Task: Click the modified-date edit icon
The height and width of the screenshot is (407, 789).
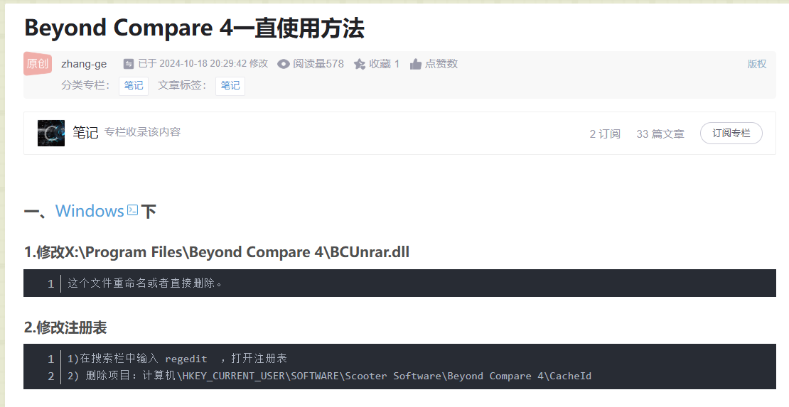Action: tap(129, 64)
